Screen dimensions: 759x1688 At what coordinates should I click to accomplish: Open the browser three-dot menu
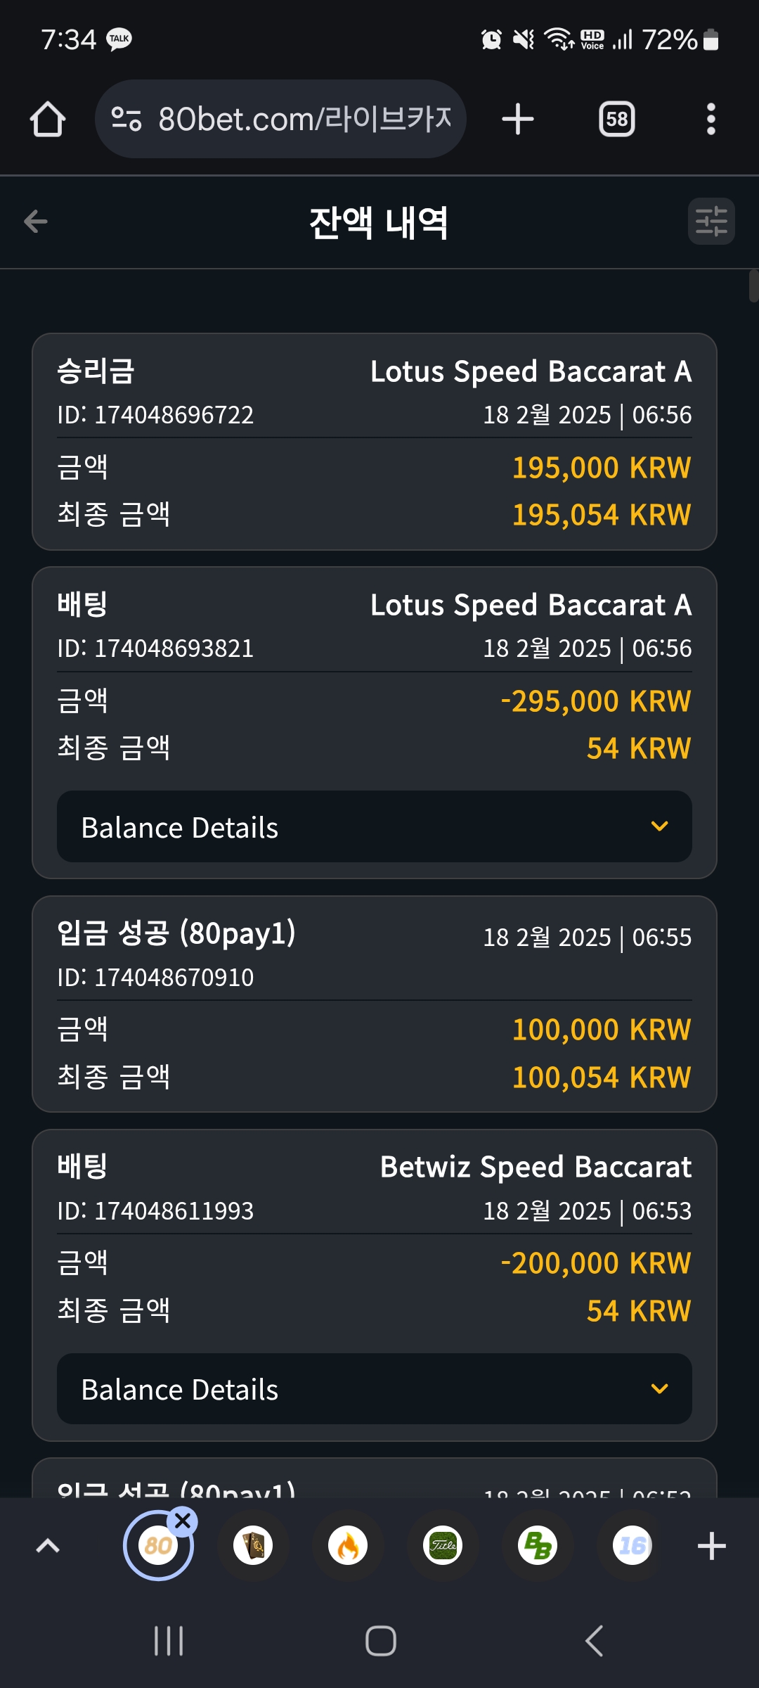point(711,119)
